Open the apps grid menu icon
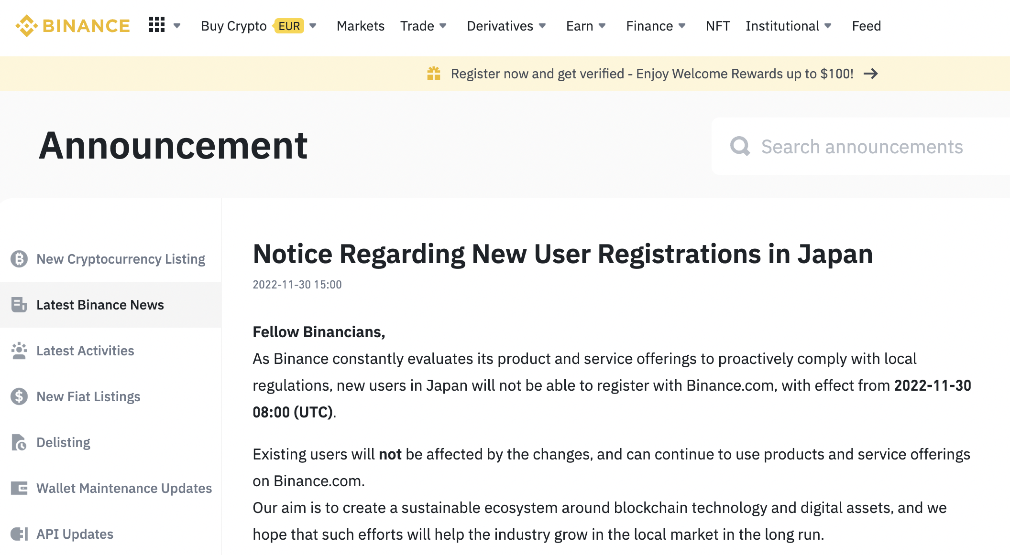The height and width of the screenshot is (555, 1010). tap(157, 25)
